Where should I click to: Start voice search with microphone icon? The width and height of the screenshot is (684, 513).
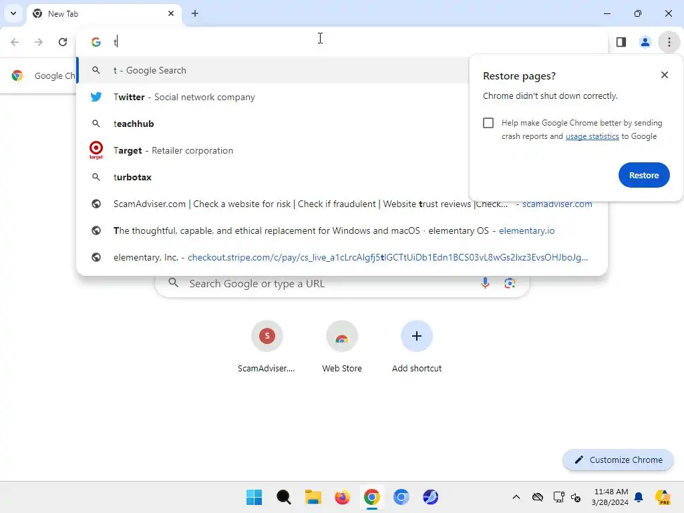pyautogui.click(x=485, y=283)
